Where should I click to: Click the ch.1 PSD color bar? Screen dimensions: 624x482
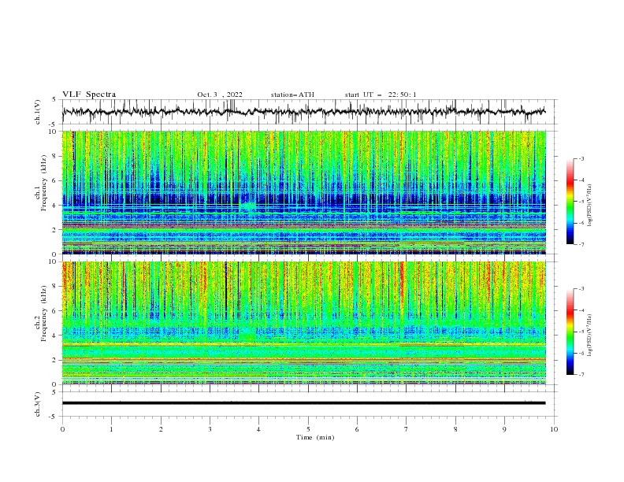[570, 201]
